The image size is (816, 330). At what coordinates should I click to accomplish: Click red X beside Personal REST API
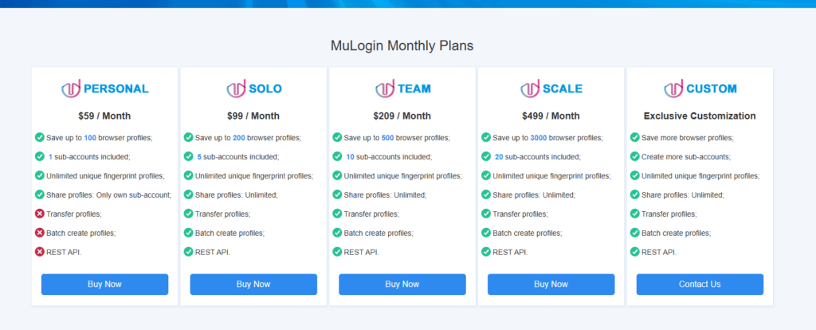click(40, 252)
